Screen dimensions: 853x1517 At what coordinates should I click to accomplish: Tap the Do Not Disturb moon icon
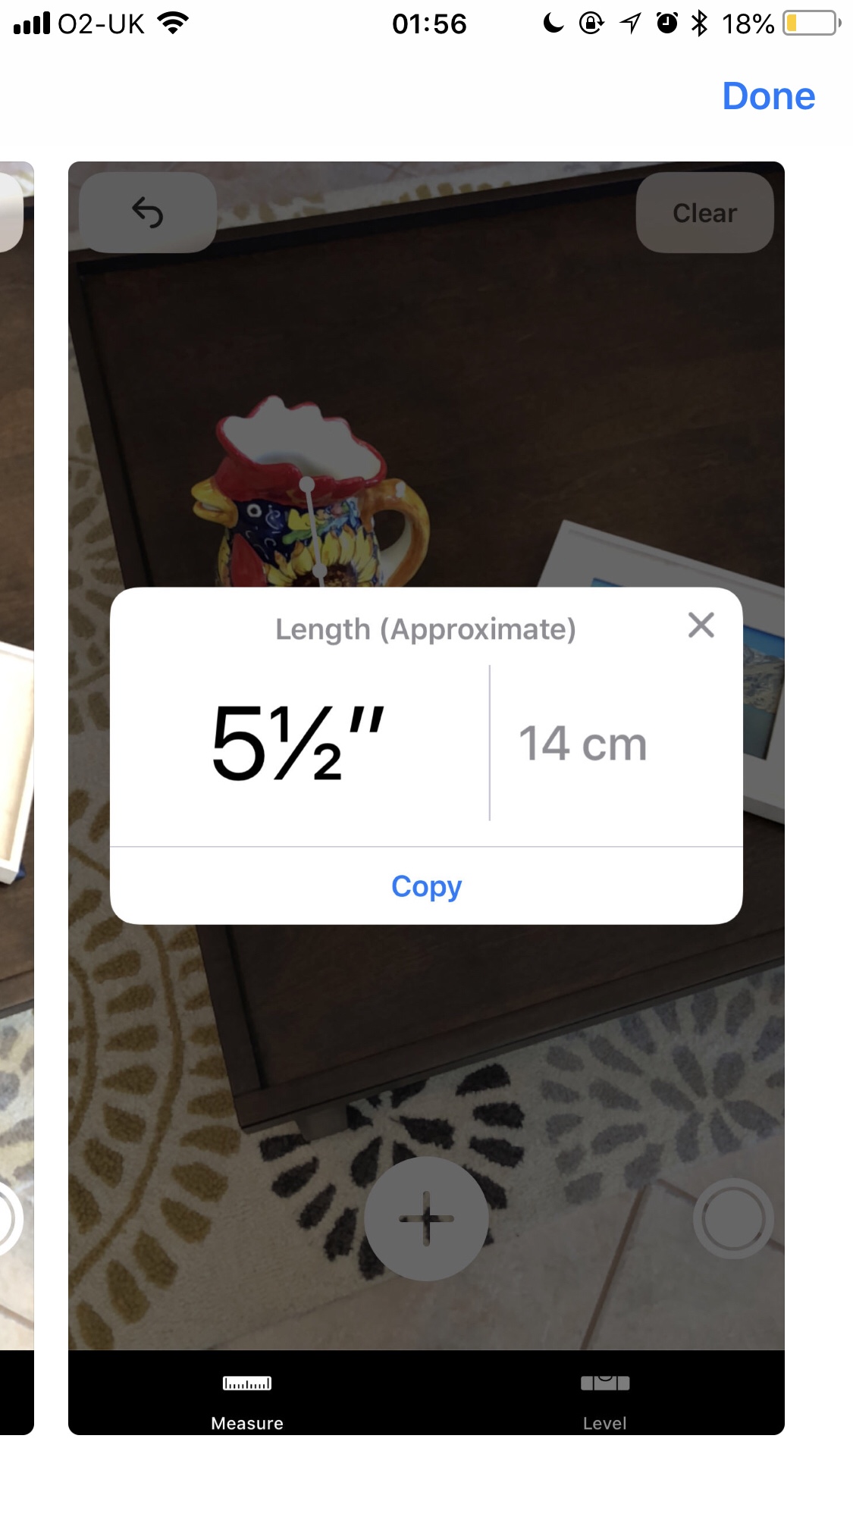[x=554, y=24]
